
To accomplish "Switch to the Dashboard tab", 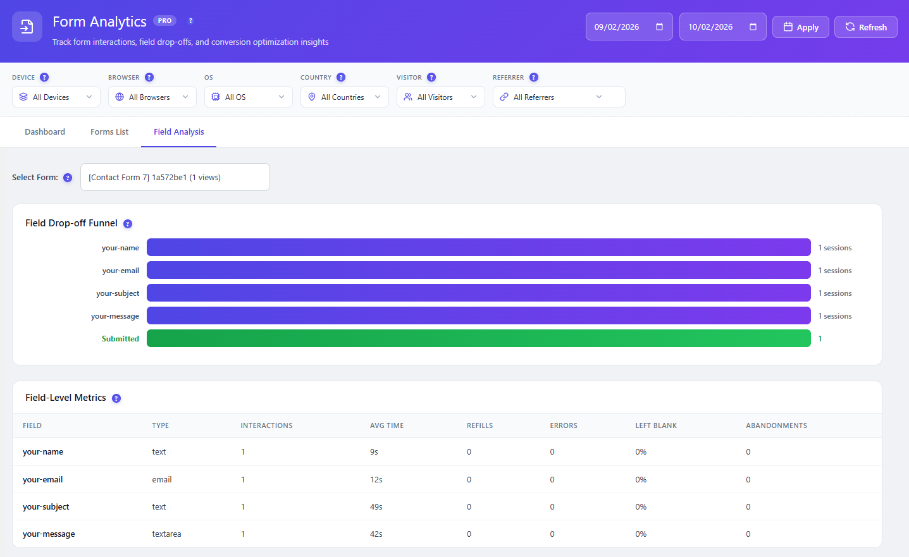I will pyautogui.click(x=44, y=132).
